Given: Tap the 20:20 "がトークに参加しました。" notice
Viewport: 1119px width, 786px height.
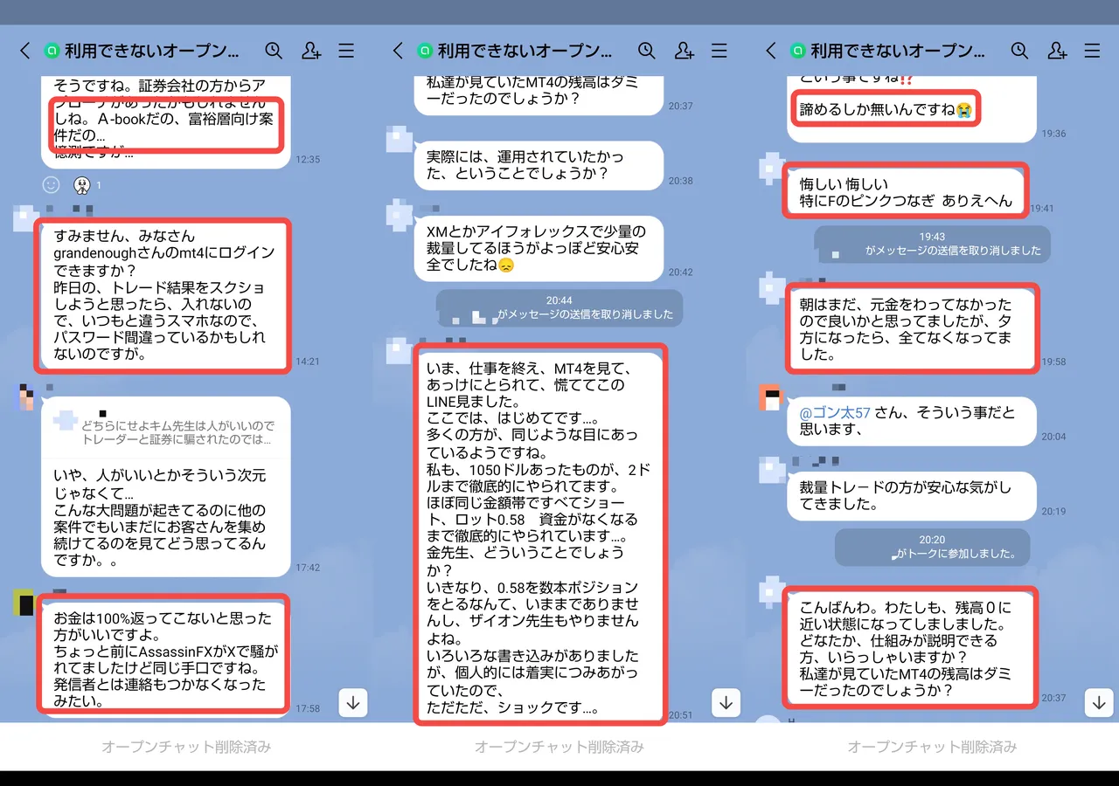Looking at the screenshot, I should pos(932,547).
